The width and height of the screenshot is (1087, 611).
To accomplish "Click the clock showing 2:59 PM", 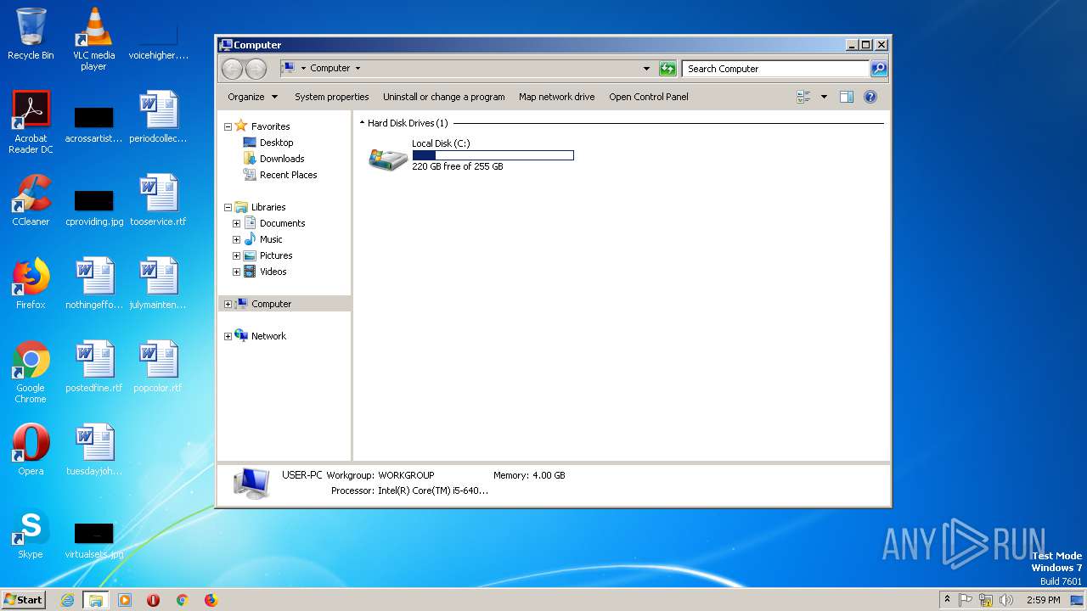I will coord(1044,600).
